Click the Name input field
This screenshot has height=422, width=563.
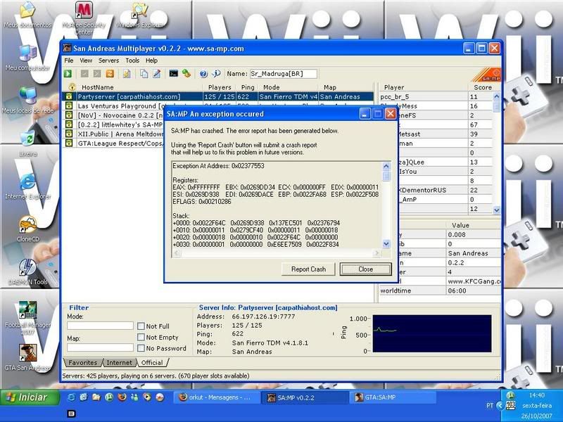tap(284, 74)
